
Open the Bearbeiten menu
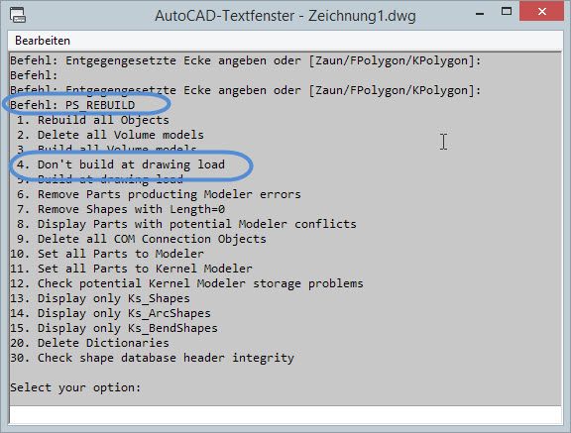point(43,41)
